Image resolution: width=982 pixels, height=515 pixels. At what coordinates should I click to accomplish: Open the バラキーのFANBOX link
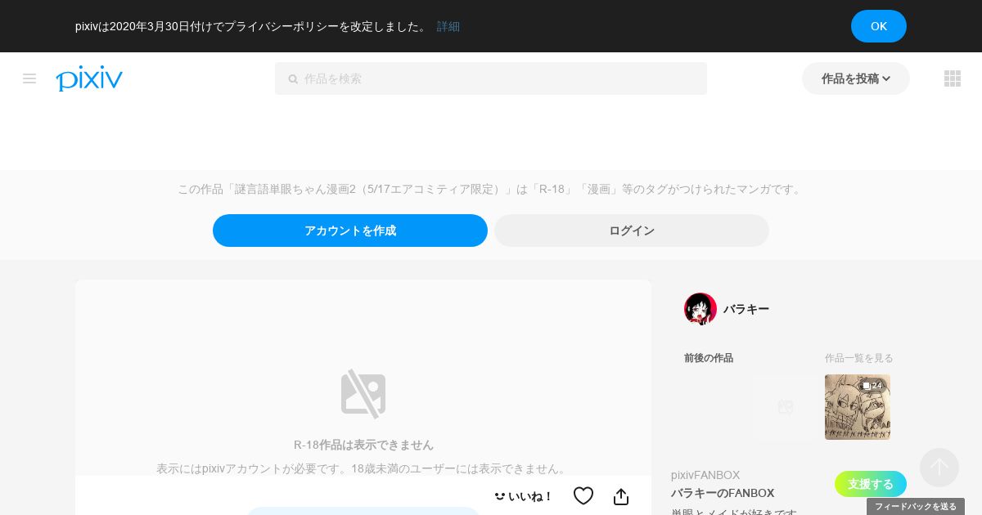tap(723, 493)
